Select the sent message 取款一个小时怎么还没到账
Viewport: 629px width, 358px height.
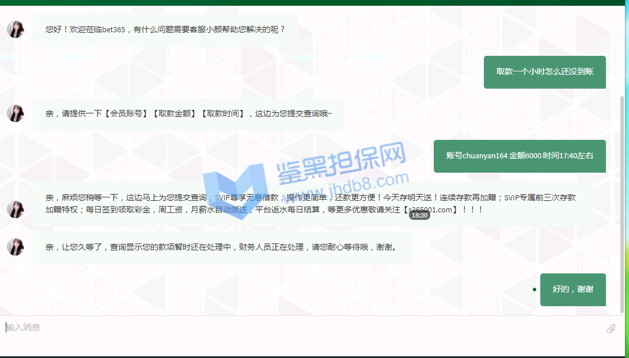(544, 72)
